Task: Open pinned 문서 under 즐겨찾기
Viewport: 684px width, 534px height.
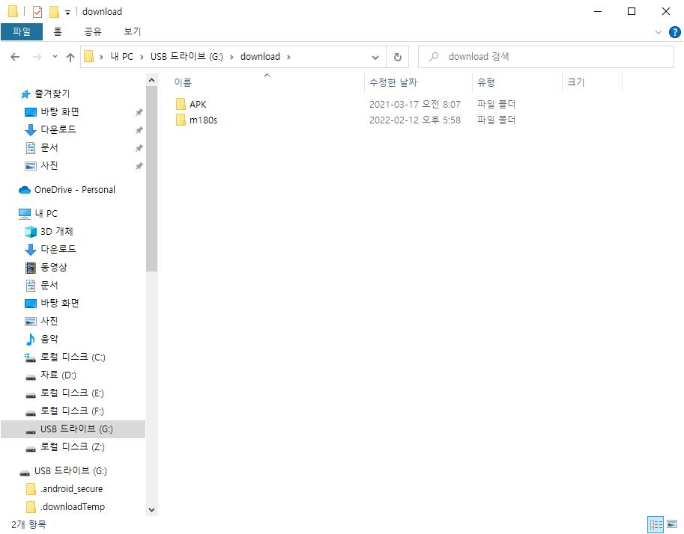Action: pos(49,148)
